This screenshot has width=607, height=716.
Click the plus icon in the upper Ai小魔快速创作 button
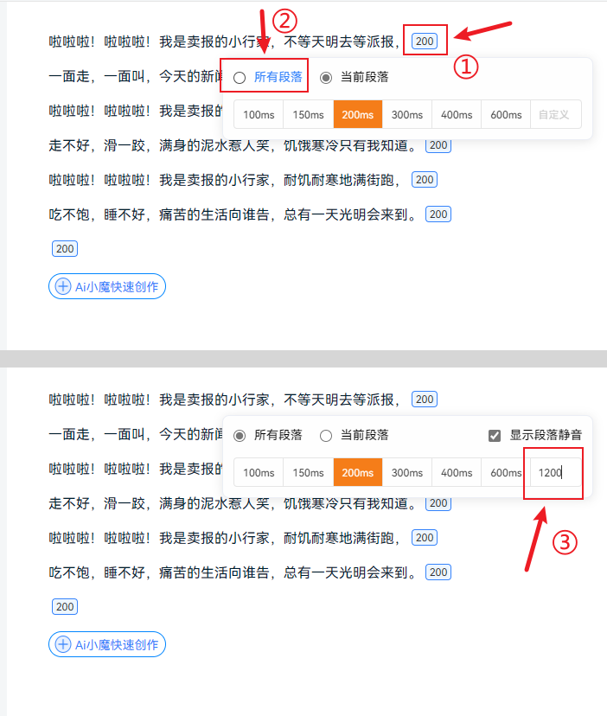(x=63, y=286)
